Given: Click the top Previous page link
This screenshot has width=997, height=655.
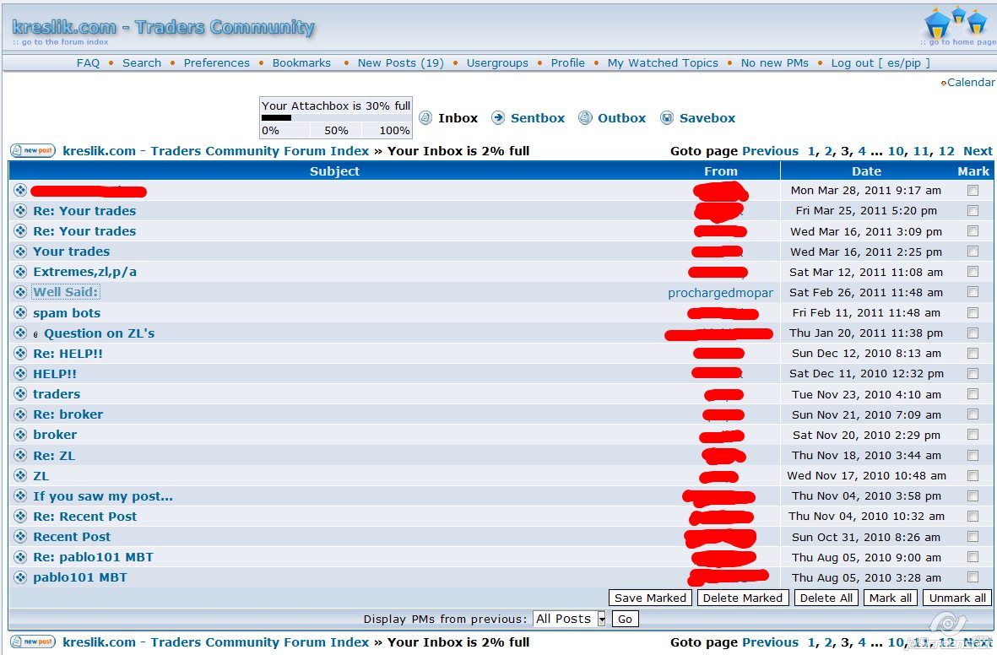Looking at the screenshot, I should pos(770,151).
